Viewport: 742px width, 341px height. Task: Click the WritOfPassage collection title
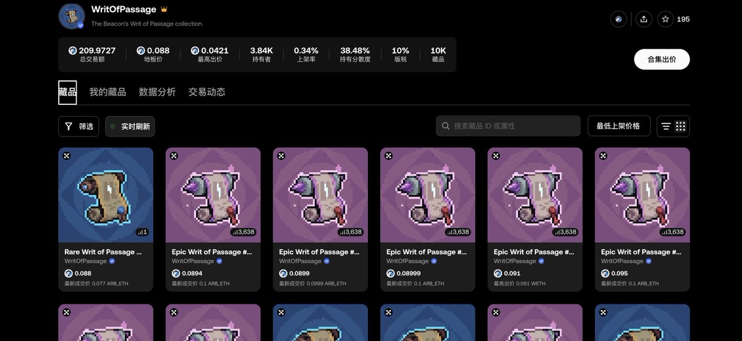[x=124, y=10]
